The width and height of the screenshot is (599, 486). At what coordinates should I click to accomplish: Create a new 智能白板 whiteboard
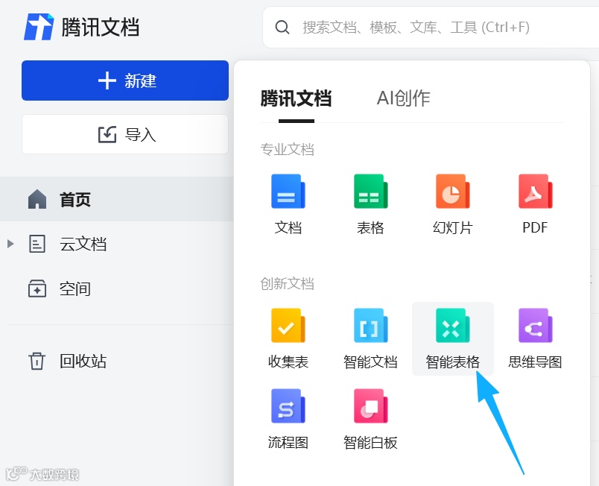click(x=370, y=419)
